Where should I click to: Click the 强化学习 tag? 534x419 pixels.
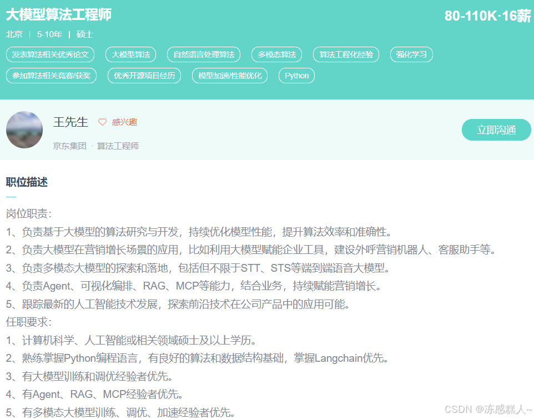[x=411, y=54]
